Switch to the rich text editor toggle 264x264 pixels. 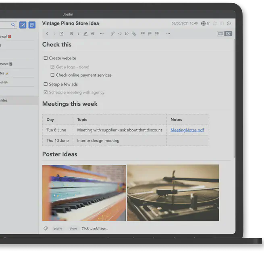pyautogui.click(x=229, y=34)
